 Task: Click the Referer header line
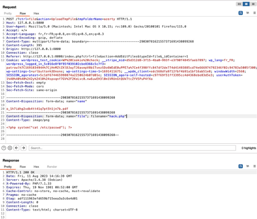coord(97,56)
